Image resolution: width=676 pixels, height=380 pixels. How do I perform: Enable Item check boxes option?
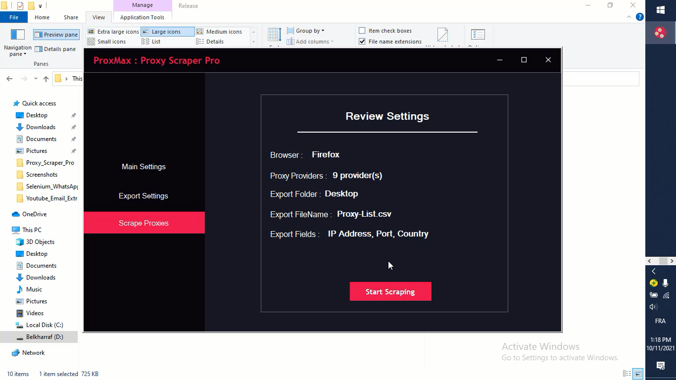pos(386,31)
